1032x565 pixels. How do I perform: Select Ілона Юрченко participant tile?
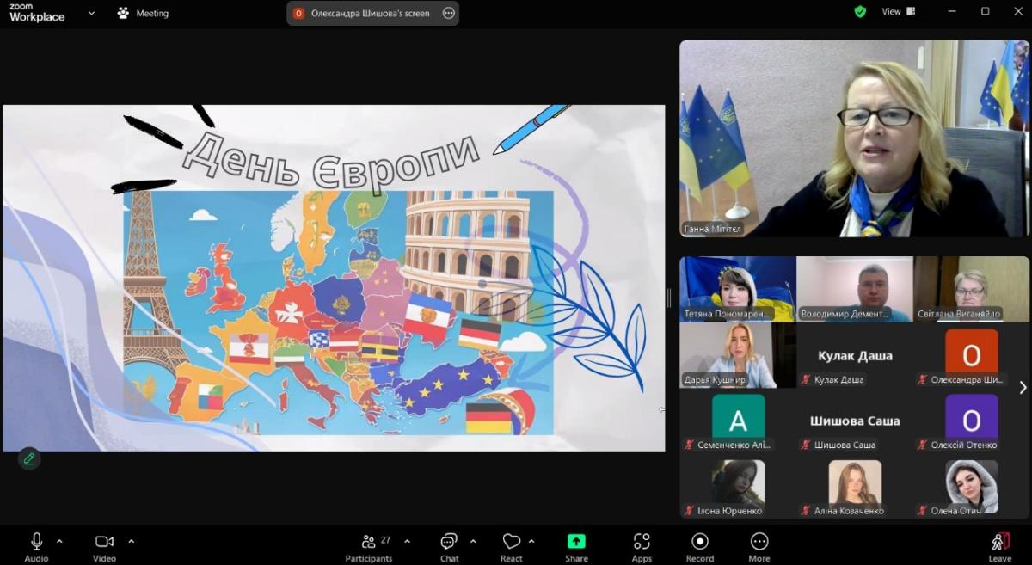click(738, 486)
